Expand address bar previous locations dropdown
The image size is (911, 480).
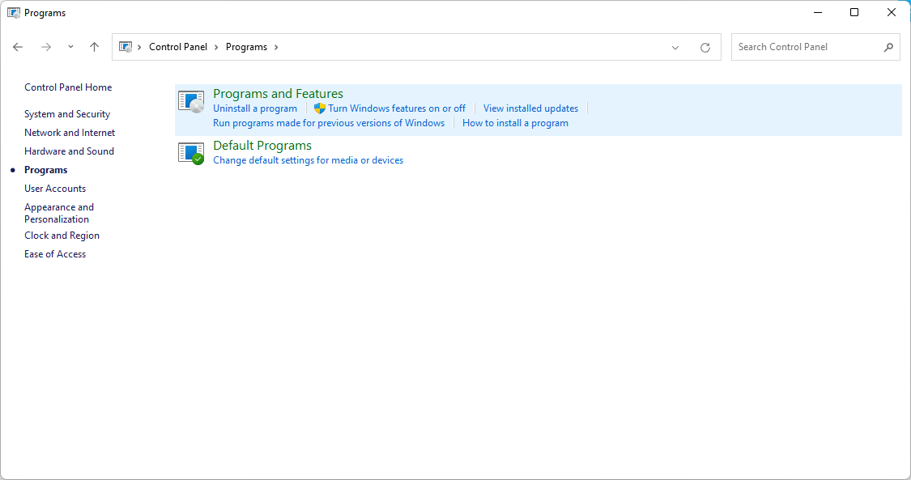(x=675, y=48)
